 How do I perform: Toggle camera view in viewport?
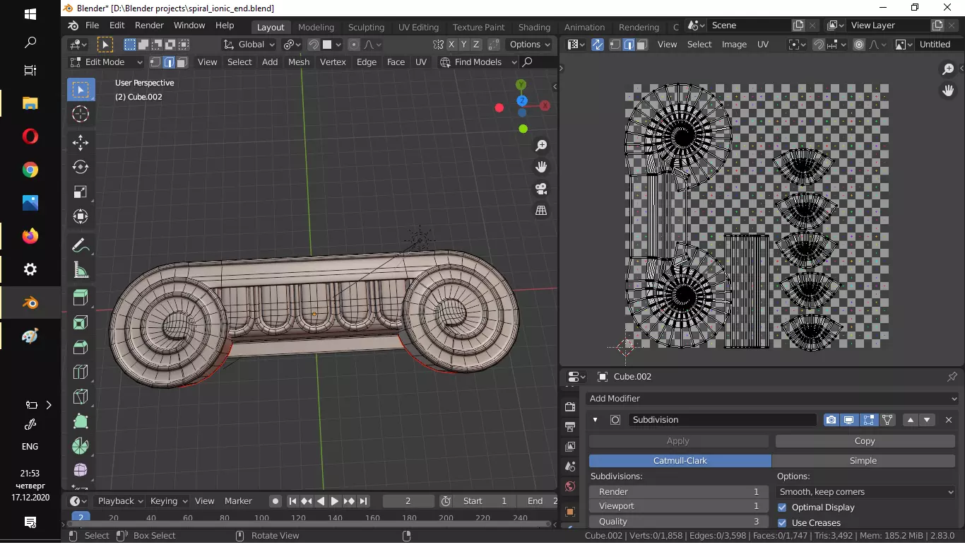pos(541,189)
